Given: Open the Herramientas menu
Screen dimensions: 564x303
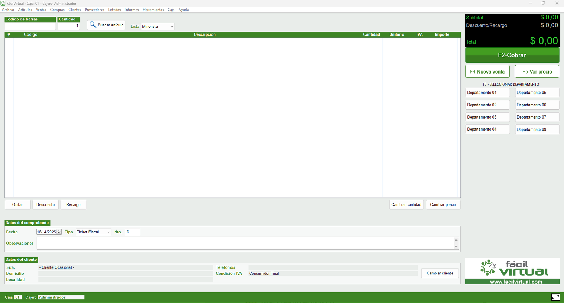Looking at the screenshot, I should (153, 10).
